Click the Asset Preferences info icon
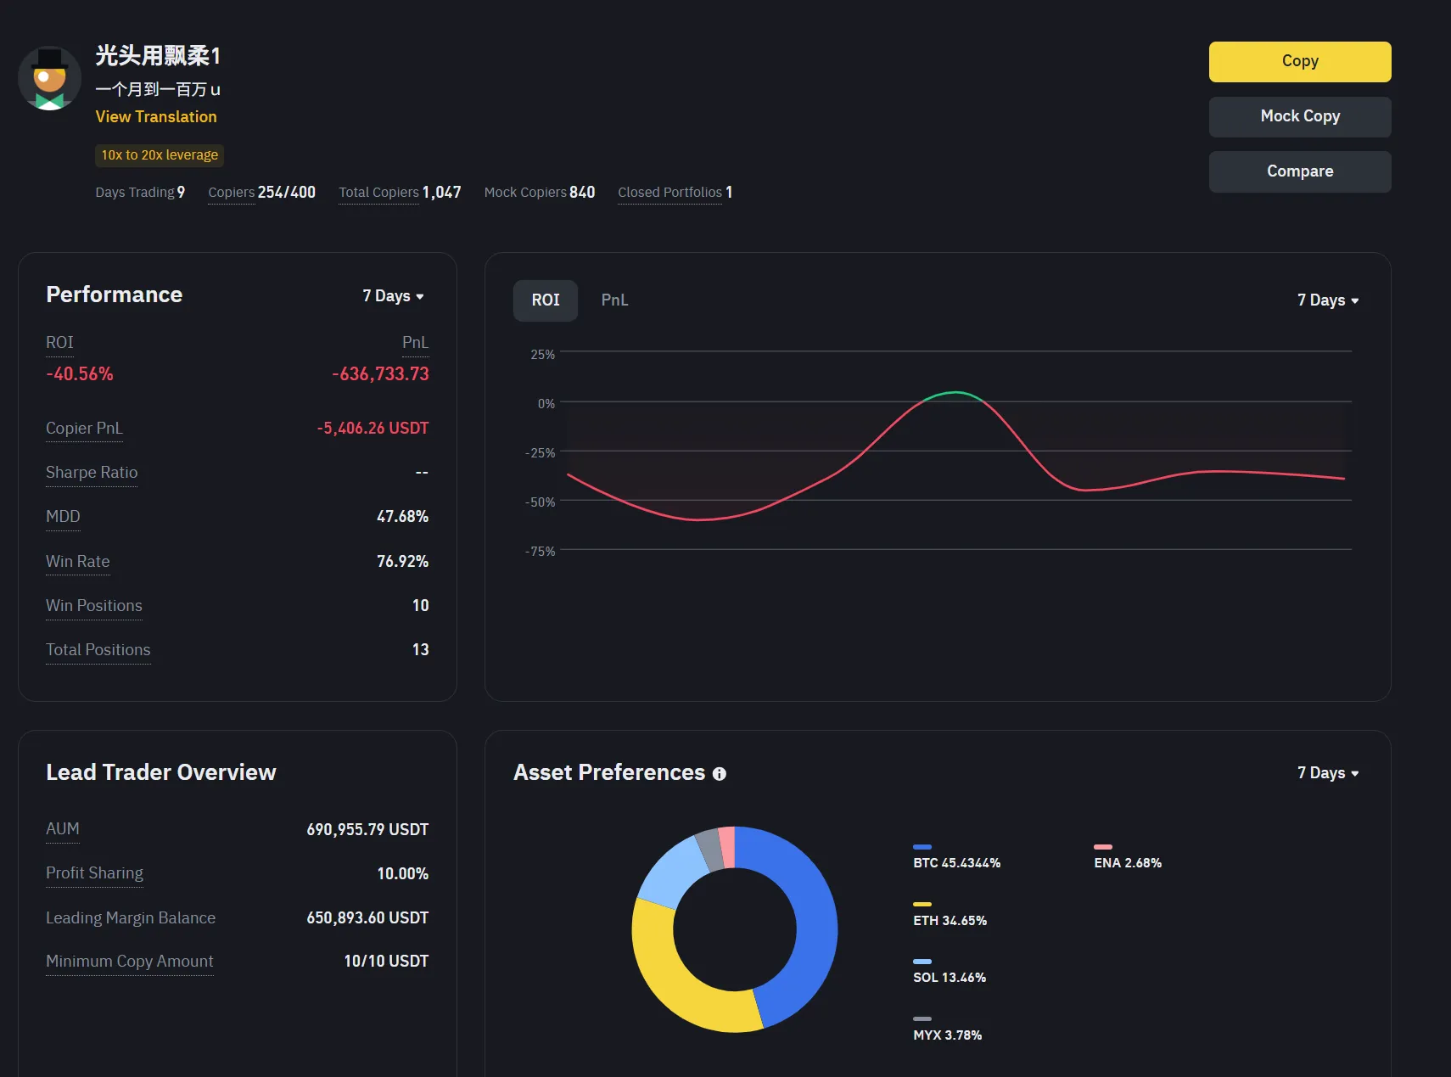Image resolution: width=1451 pixels, height=1077 pixels. (720, 774)
